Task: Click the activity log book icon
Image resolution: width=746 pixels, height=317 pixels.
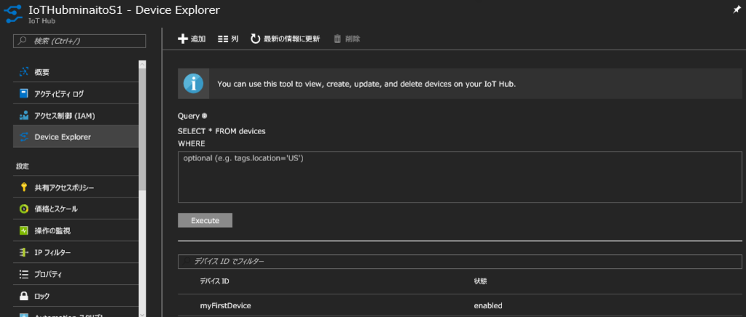Action: (24, 94)
